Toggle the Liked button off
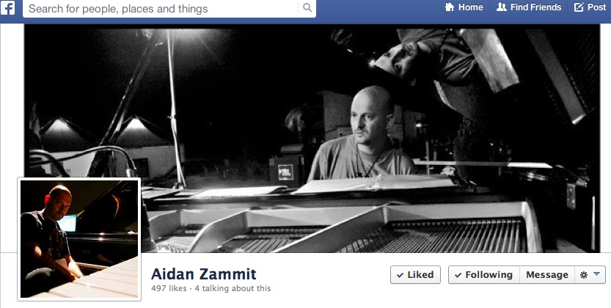 pyautogui.click(x=415, y=275)
